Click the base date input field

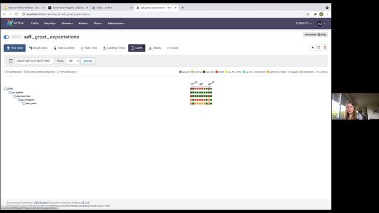pos(33,61)
